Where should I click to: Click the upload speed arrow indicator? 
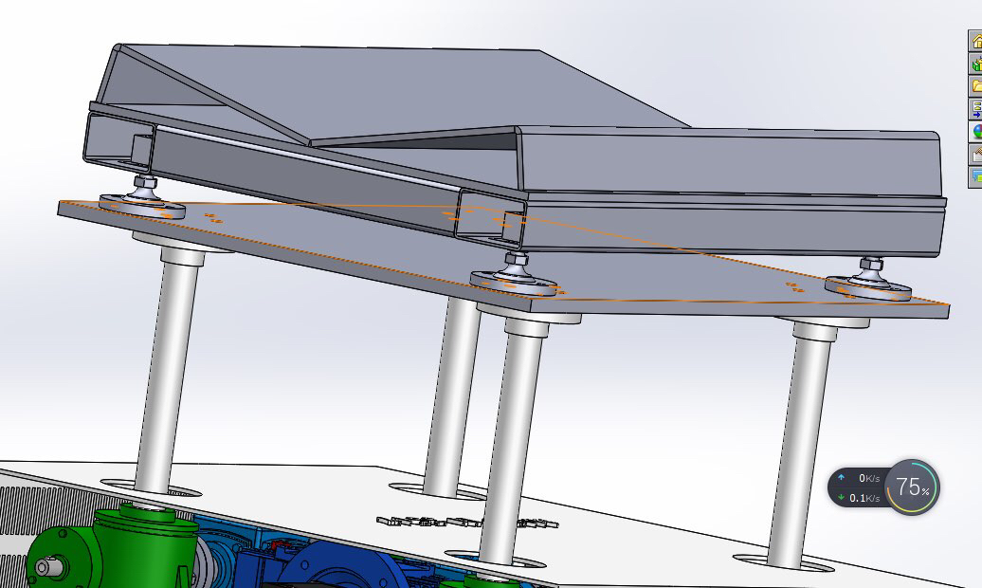[841, 478]
